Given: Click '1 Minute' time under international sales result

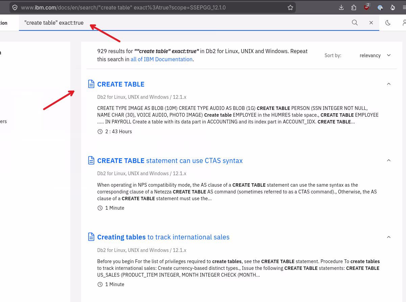Looking at the screenshot, I should 115,284.
